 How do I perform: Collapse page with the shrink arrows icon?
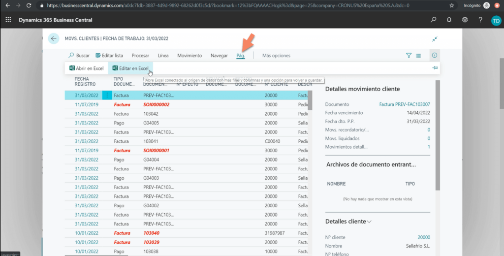(435, 39)
